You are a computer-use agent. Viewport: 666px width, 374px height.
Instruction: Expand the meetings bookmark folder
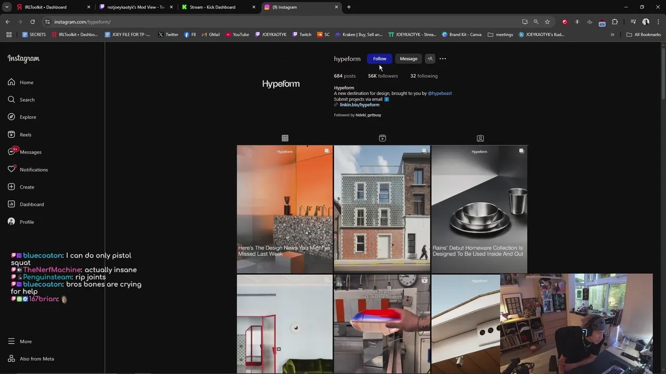coord(501,34)
